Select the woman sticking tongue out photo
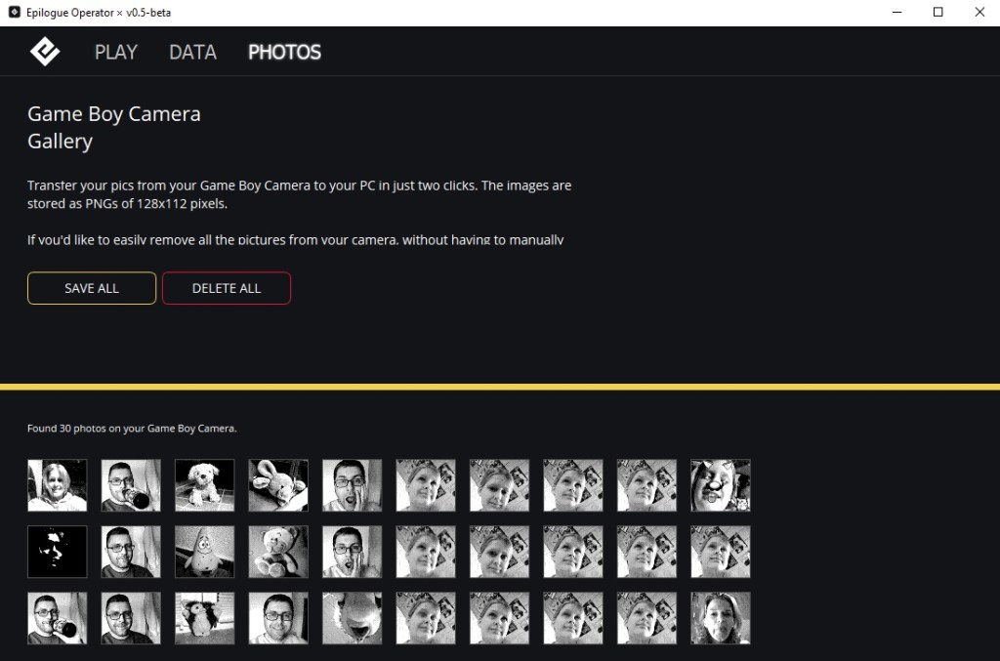Image resolution: width=1000 pixels, height=661 pixels. 721,618
